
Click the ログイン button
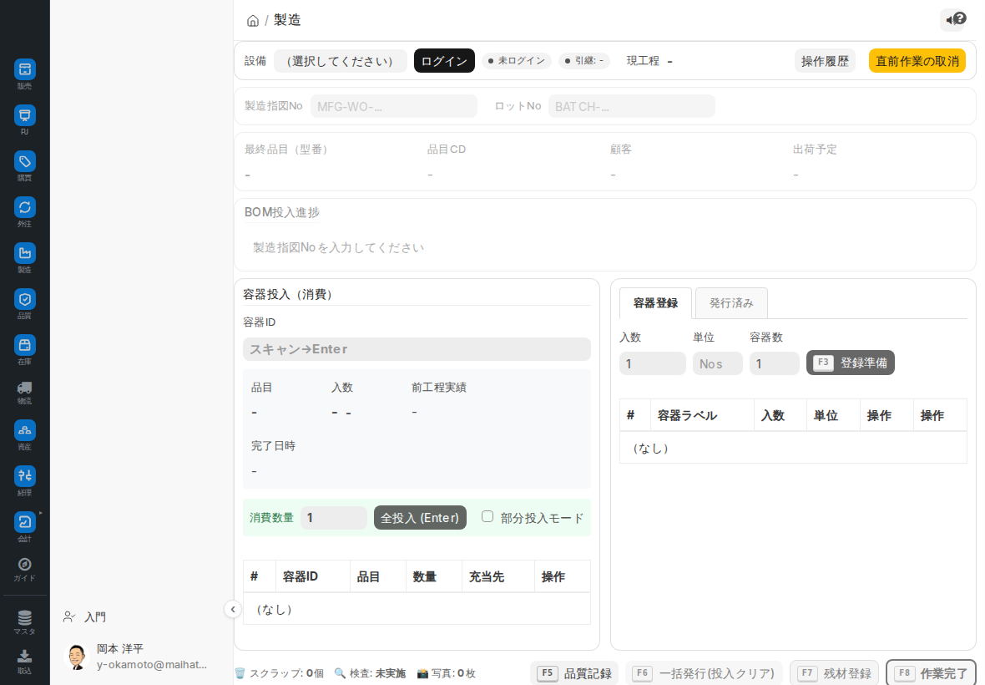[444, 61]
